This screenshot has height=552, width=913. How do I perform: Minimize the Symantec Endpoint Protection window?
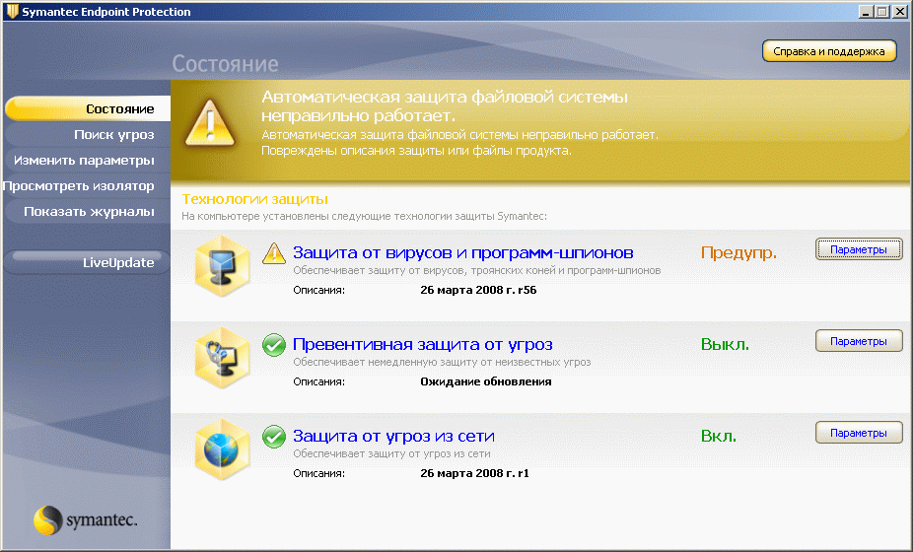pyautogui.click(x=867, y=11)
